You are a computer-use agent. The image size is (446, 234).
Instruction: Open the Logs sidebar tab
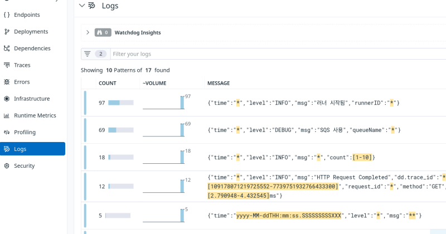pyautogui.click(x=32, y=149)
